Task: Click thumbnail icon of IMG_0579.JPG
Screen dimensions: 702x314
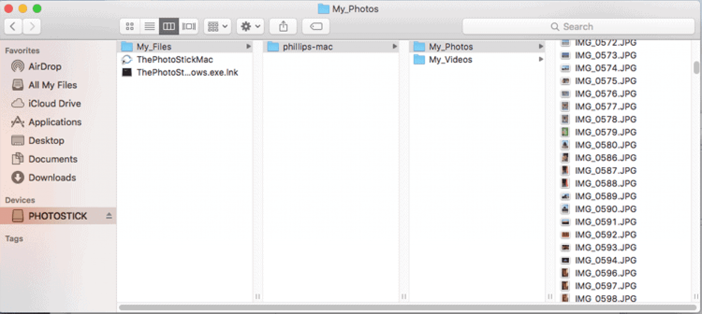Action: coord(565,132)
